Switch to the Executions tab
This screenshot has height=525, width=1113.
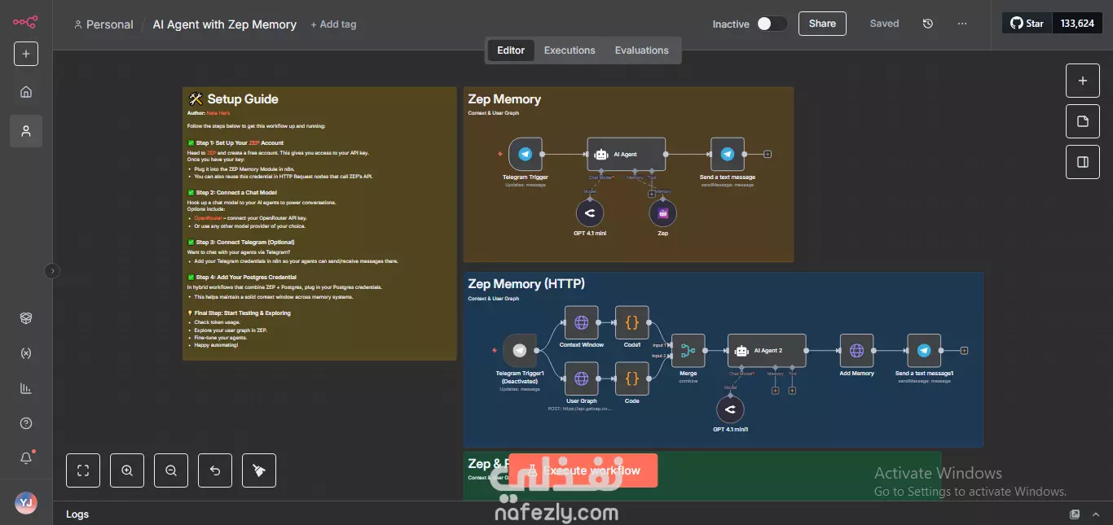pos(570,50)
